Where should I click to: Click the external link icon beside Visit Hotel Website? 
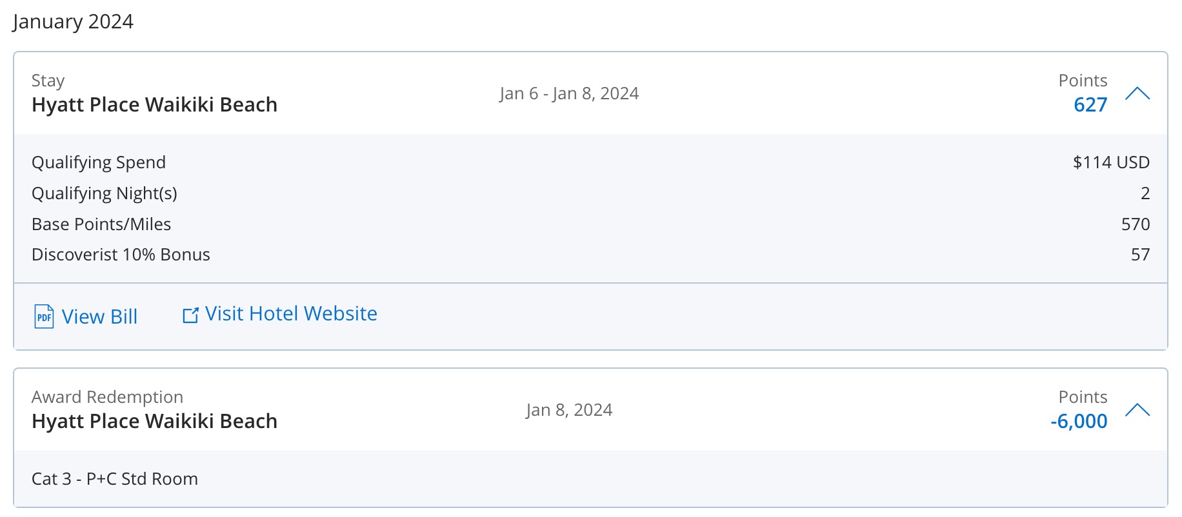pos(190,315)
